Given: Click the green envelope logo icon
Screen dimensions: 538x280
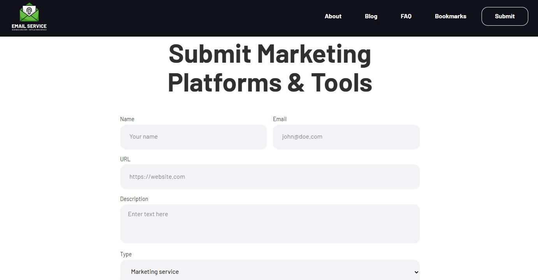Looking at the screenshot, I should tap(29, 12).
